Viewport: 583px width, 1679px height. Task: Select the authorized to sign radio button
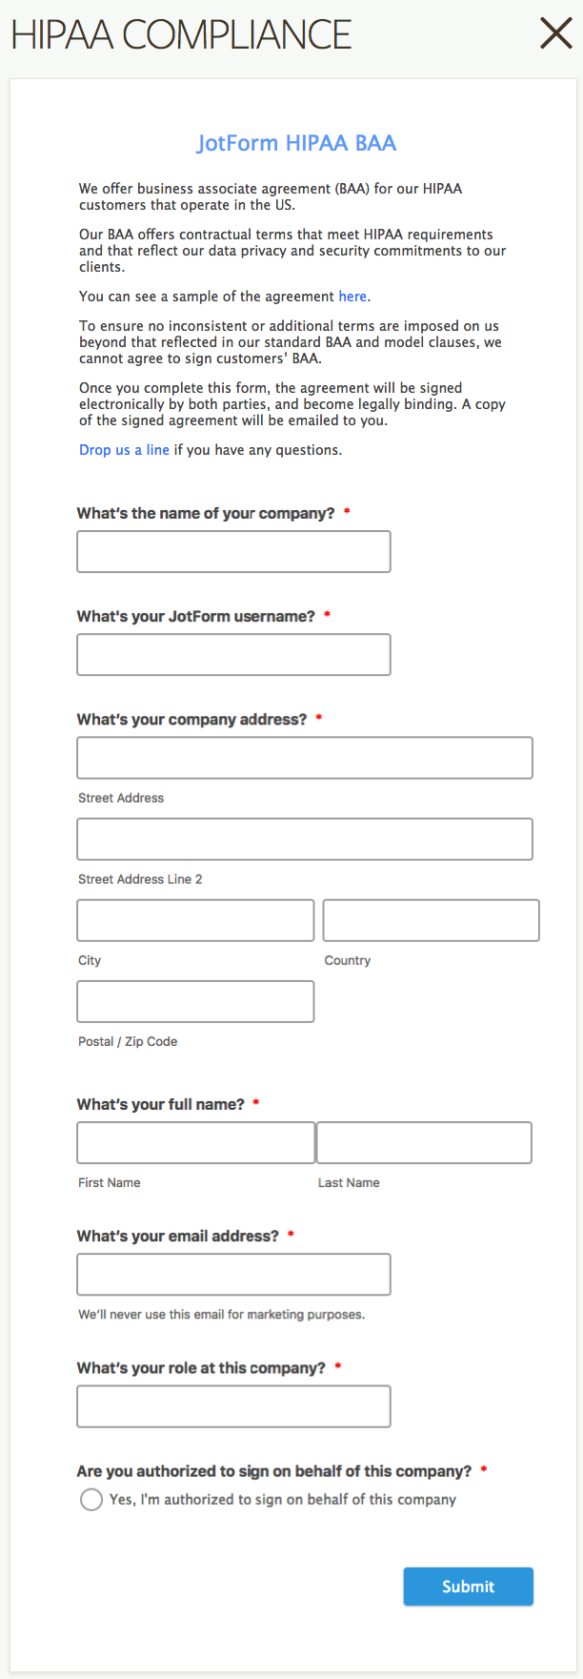pos(91,1500)
